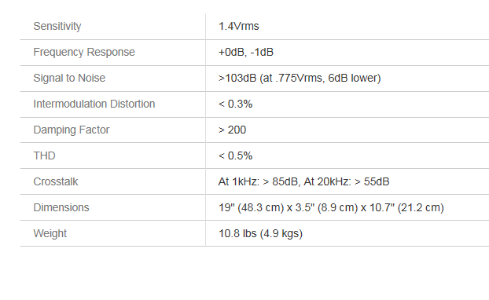The height and width of the screenshot is (300, 489).
Task: Click the Sensitivity label
Action: tap(57, 26)
